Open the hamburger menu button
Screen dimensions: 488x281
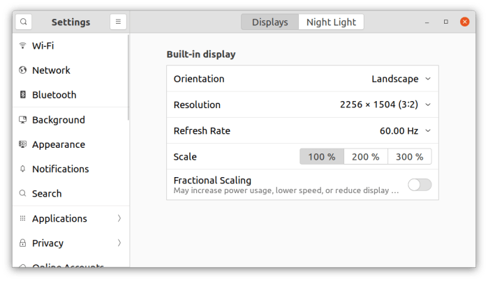[x=118, y=22]
